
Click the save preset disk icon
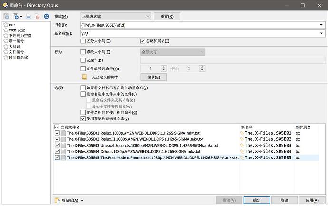coord(16,16)
